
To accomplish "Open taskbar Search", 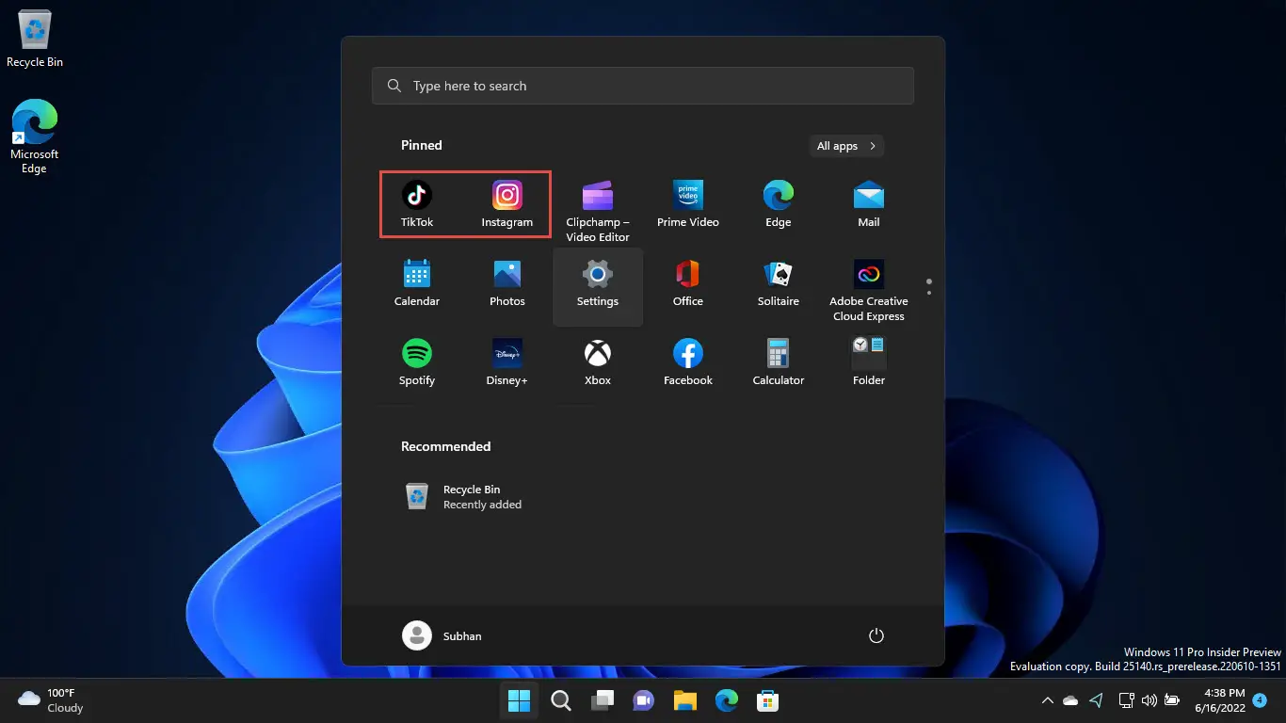I will tap(560, 700).
